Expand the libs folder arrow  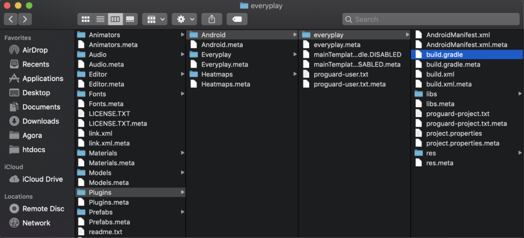[520, 93]
